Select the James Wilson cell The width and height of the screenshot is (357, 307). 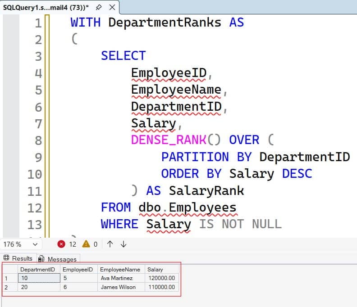121,287
